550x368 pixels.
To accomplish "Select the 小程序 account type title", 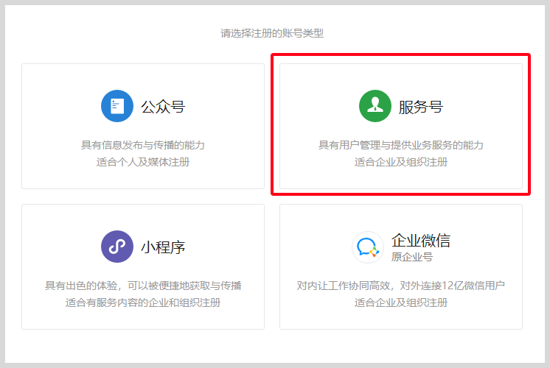I will (163, 247).
